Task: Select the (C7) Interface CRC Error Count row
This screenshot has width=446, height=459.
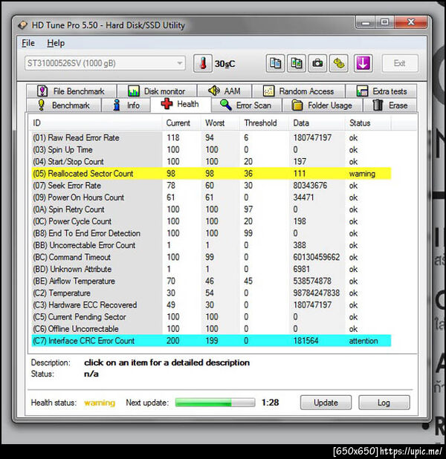Action: (x=211, y=341)
